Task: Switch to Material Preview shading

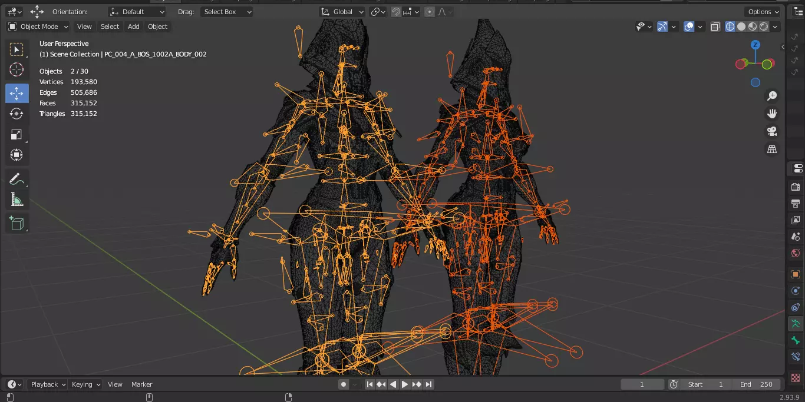Action: tap(753, 26)
